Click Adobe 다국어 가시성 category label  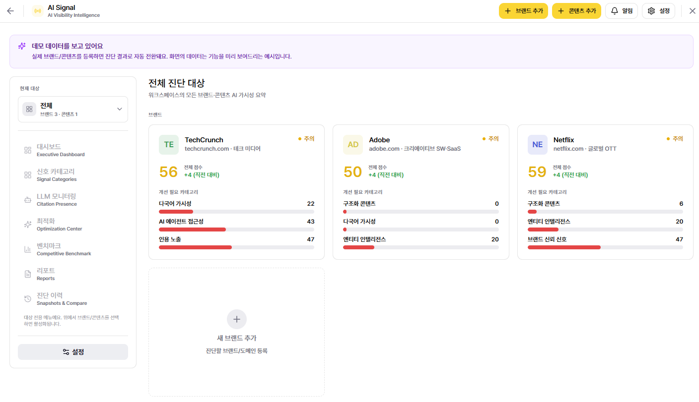(359, 222)
